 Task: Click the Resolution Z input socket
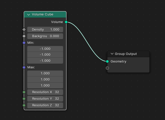tap(24, 105)
